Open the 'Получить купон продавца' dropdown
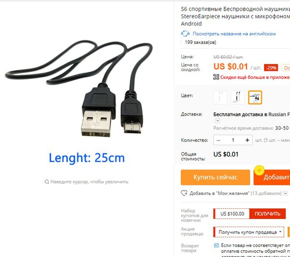The height and width of the screenshot is (257, 290). [249, 232]
